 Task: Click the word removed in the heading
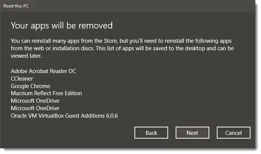click(95, 26)
